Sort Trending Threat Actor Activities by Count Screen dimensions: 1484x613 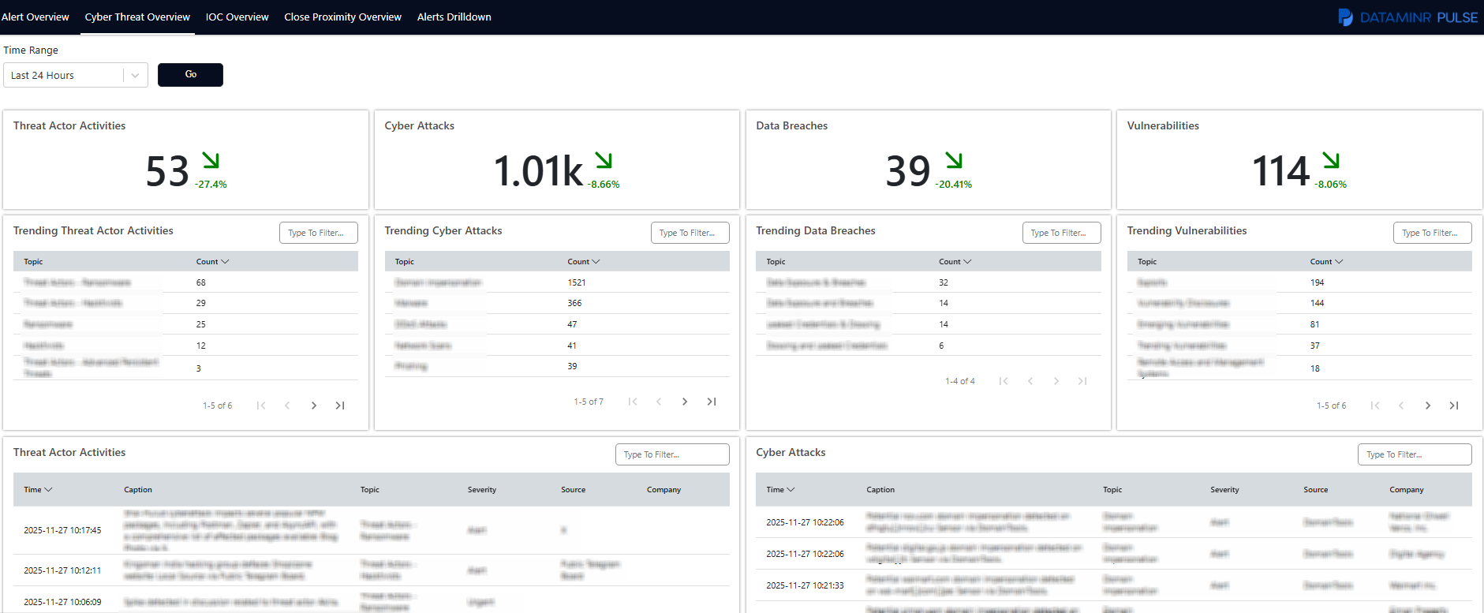[x=212, y=261]
